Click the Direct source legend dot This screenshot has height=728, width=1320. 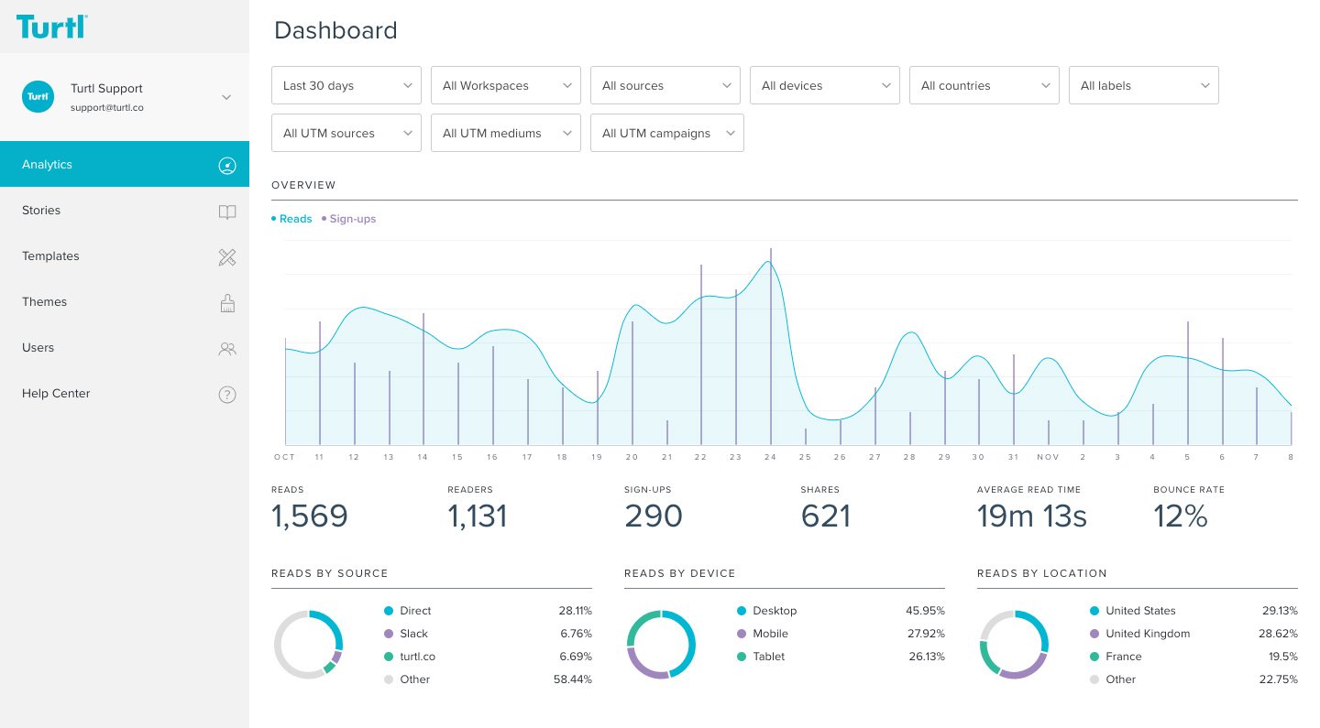coord(389,611)
